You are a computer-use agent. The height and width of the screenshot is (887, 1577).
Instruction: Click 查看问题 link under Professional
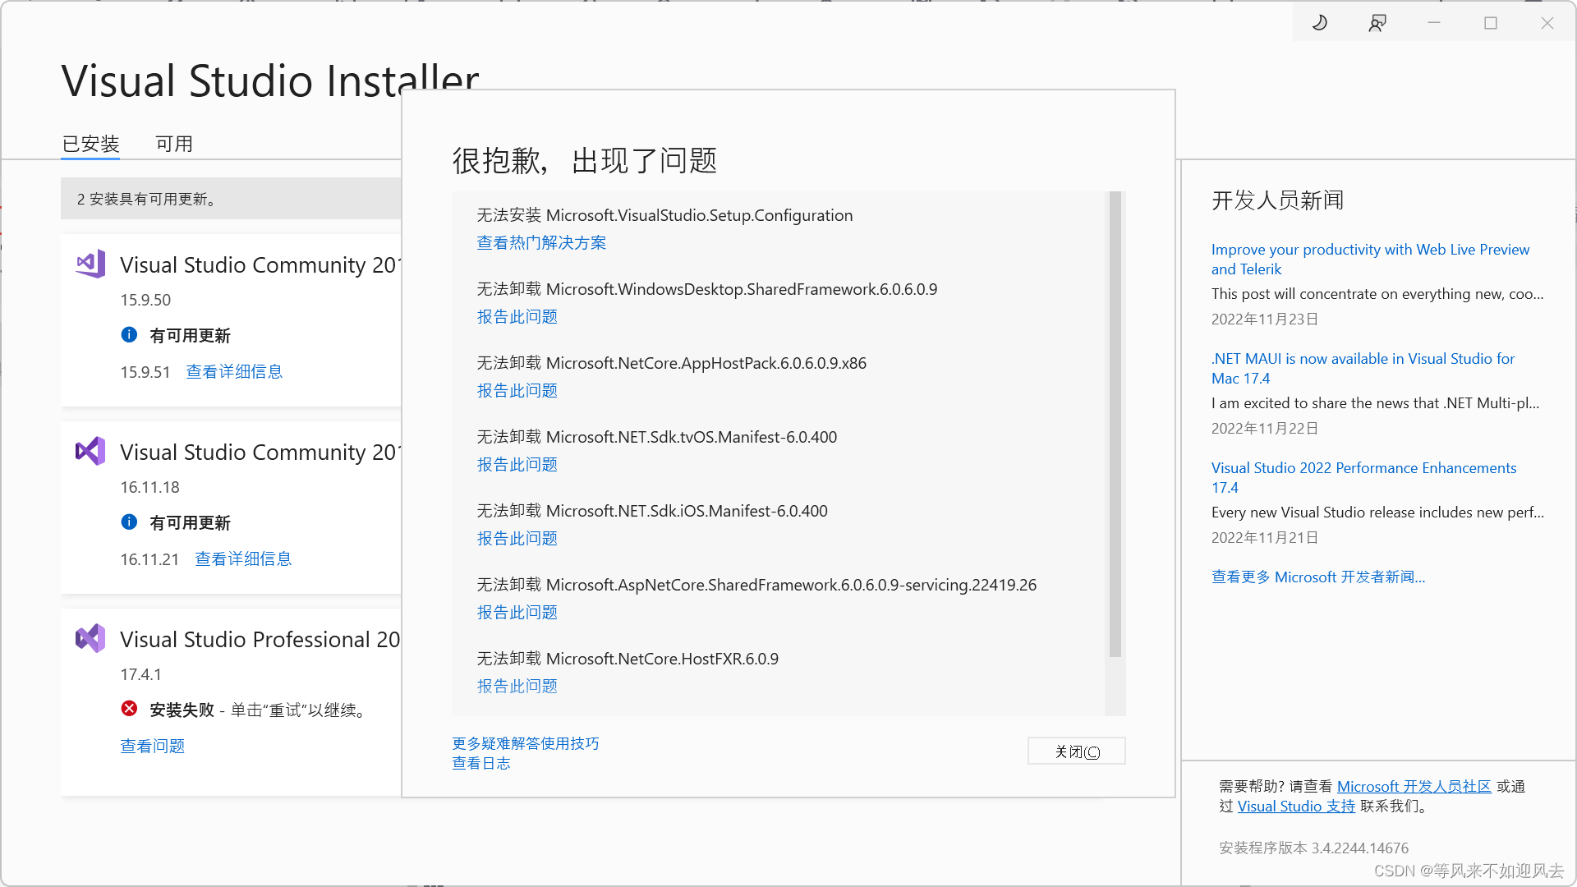[153, 747]
